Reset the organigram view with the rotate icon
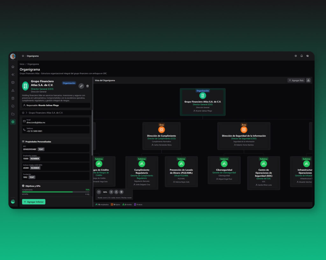 click(117, 192)
